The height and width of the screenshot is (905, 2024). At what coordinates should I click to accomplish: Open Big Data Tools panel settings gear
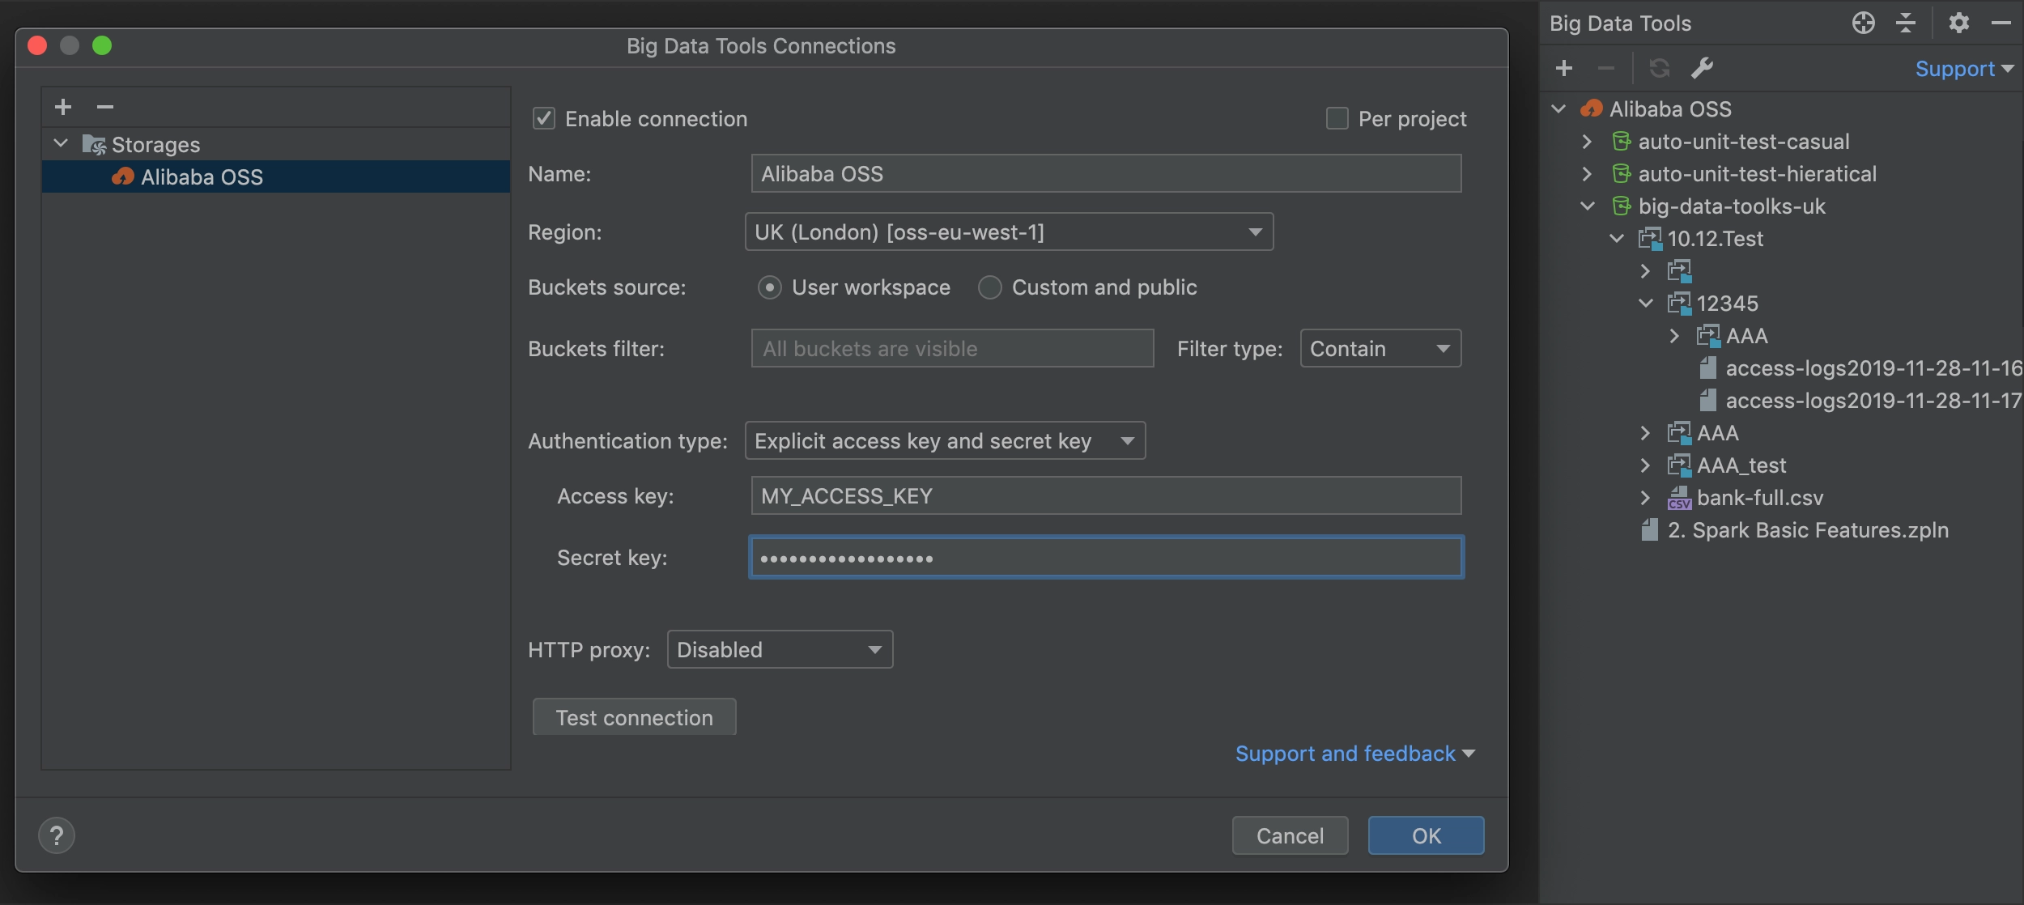pyautogui.click(x=1959, y=23)
